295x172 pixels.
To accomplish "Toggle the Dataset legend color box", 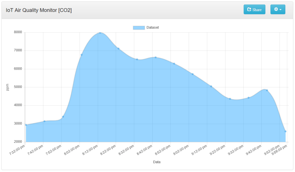I will coord(139,28).
